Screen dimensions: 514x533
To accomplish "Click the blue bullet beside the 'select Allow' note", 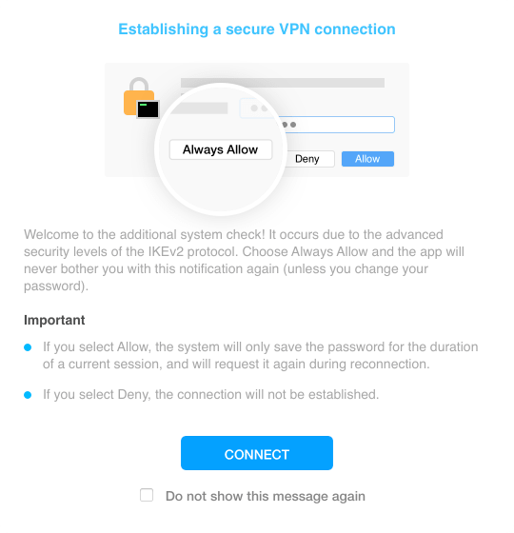I will 28,347.
